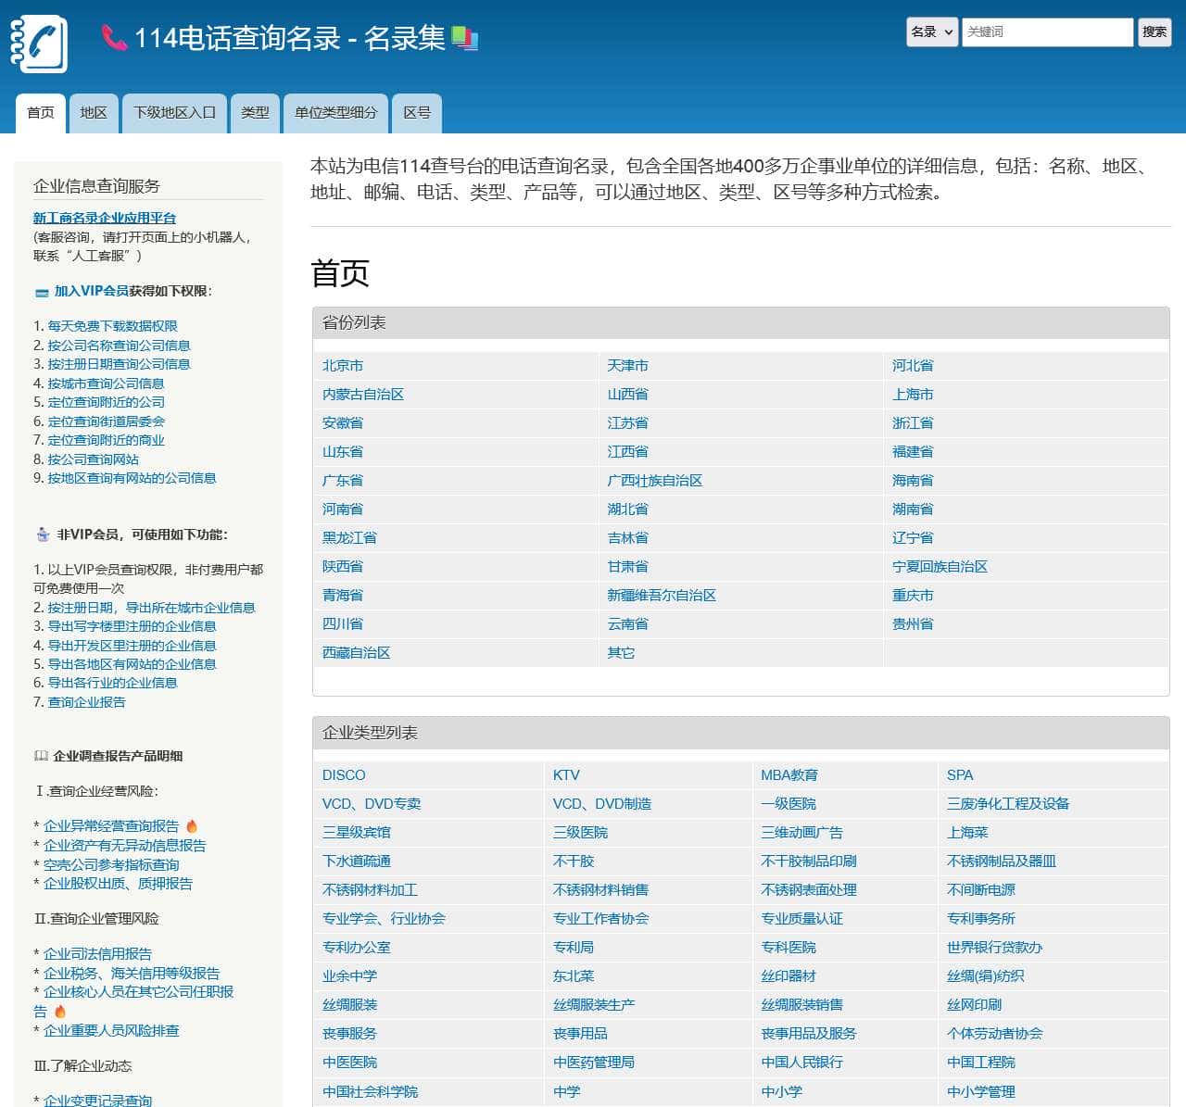Open the 中国人民银行 category link
This screenshot has width=1186, height=1107.
tap(801, 1063)
